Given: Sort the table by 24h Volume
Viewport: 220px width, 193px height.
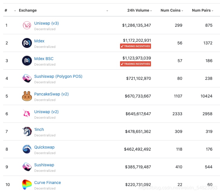Looking at the screenshot, I should click(x=139, y=10).
